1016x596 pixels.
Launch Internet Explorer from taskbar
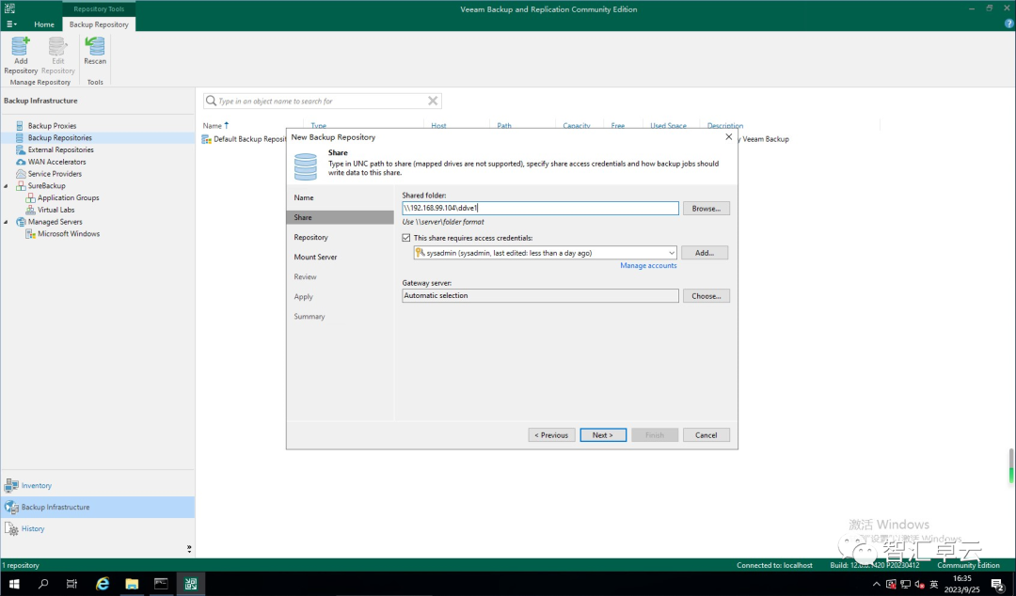[103, 584]
